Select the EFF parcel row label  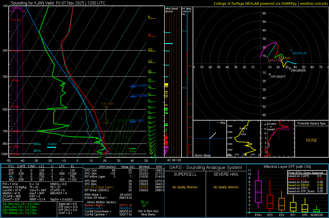coord(11,173)
